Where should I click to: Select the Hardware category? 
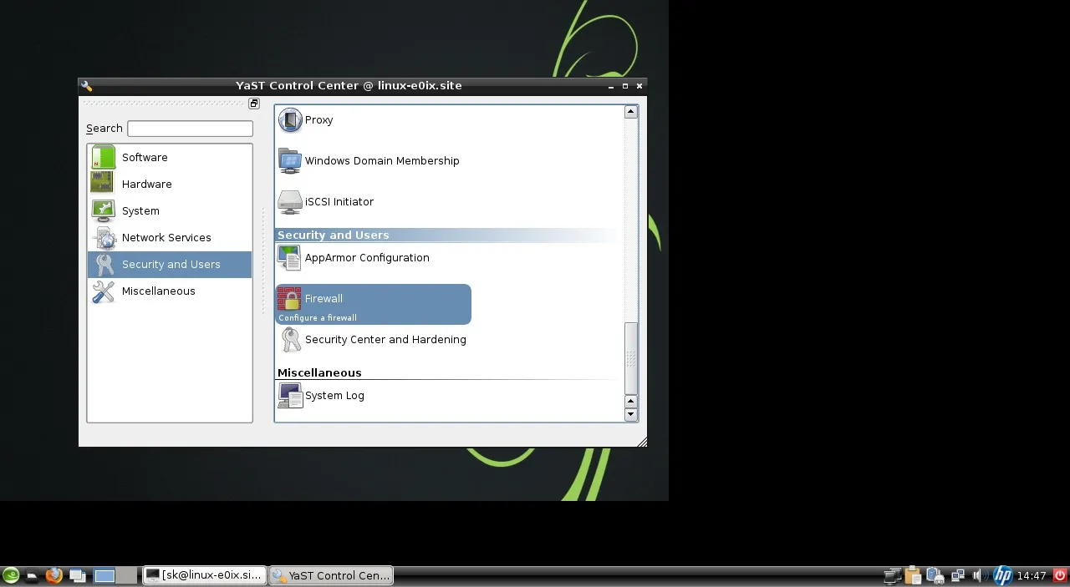point(146,185)
